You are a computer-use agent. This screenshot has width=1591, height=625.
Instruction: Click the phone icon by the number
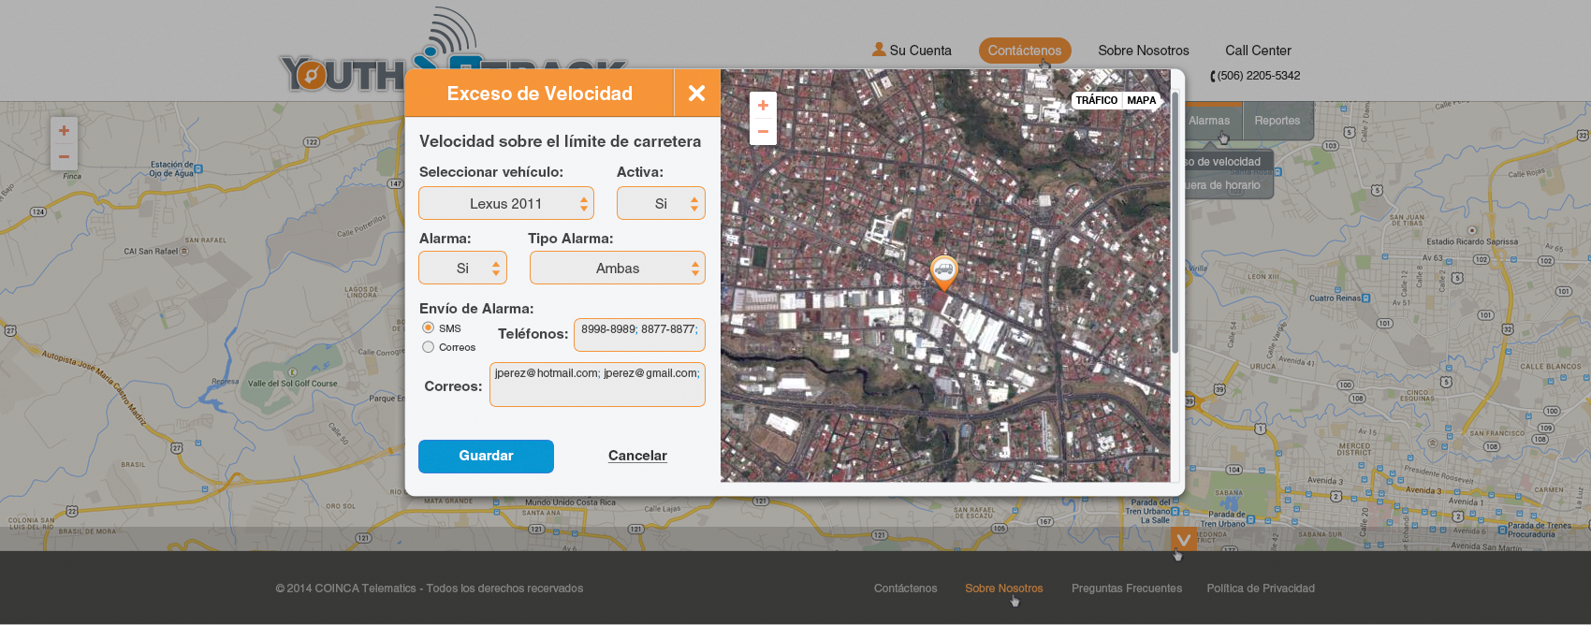point(1213,76)
